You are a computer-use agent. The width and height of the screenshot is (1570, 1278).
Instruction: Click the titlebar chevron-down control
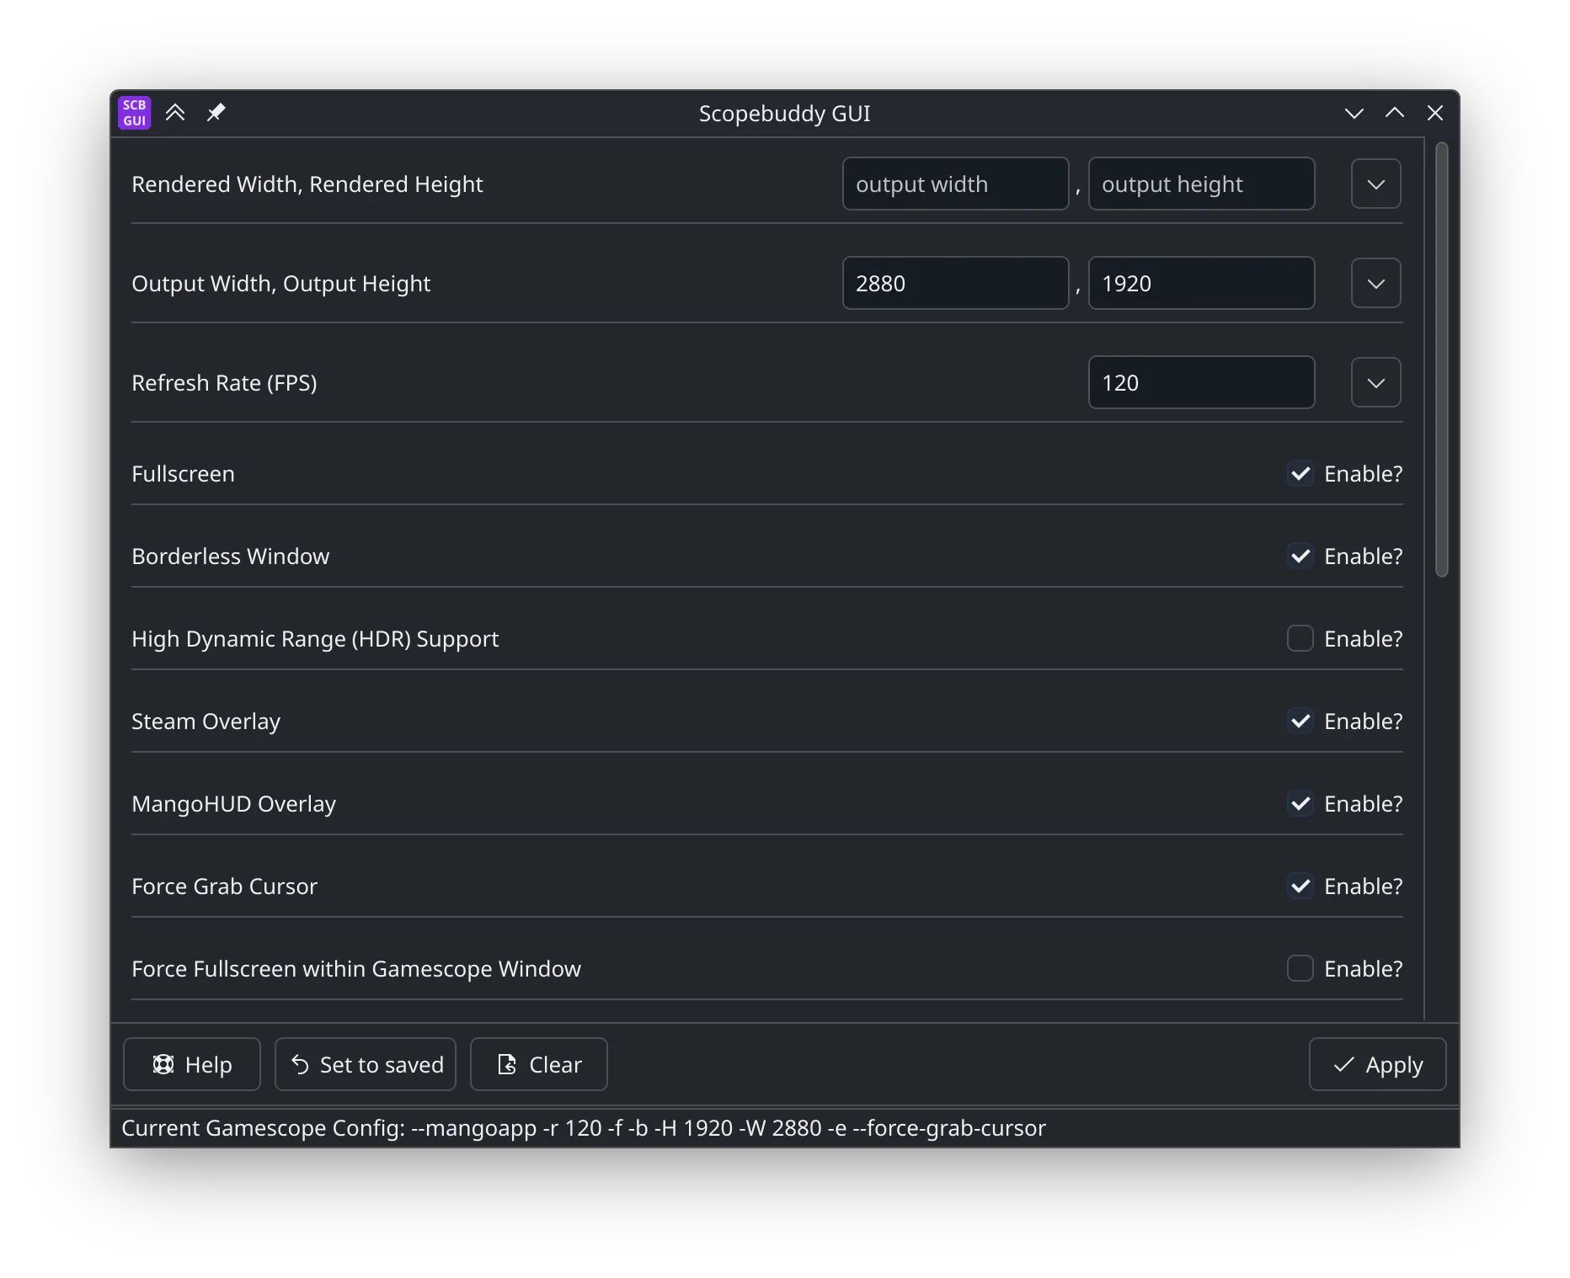point(1354,113)
